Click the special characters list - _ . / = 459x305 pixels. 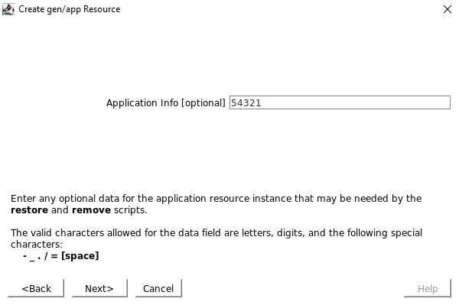(x=40, y=256)
